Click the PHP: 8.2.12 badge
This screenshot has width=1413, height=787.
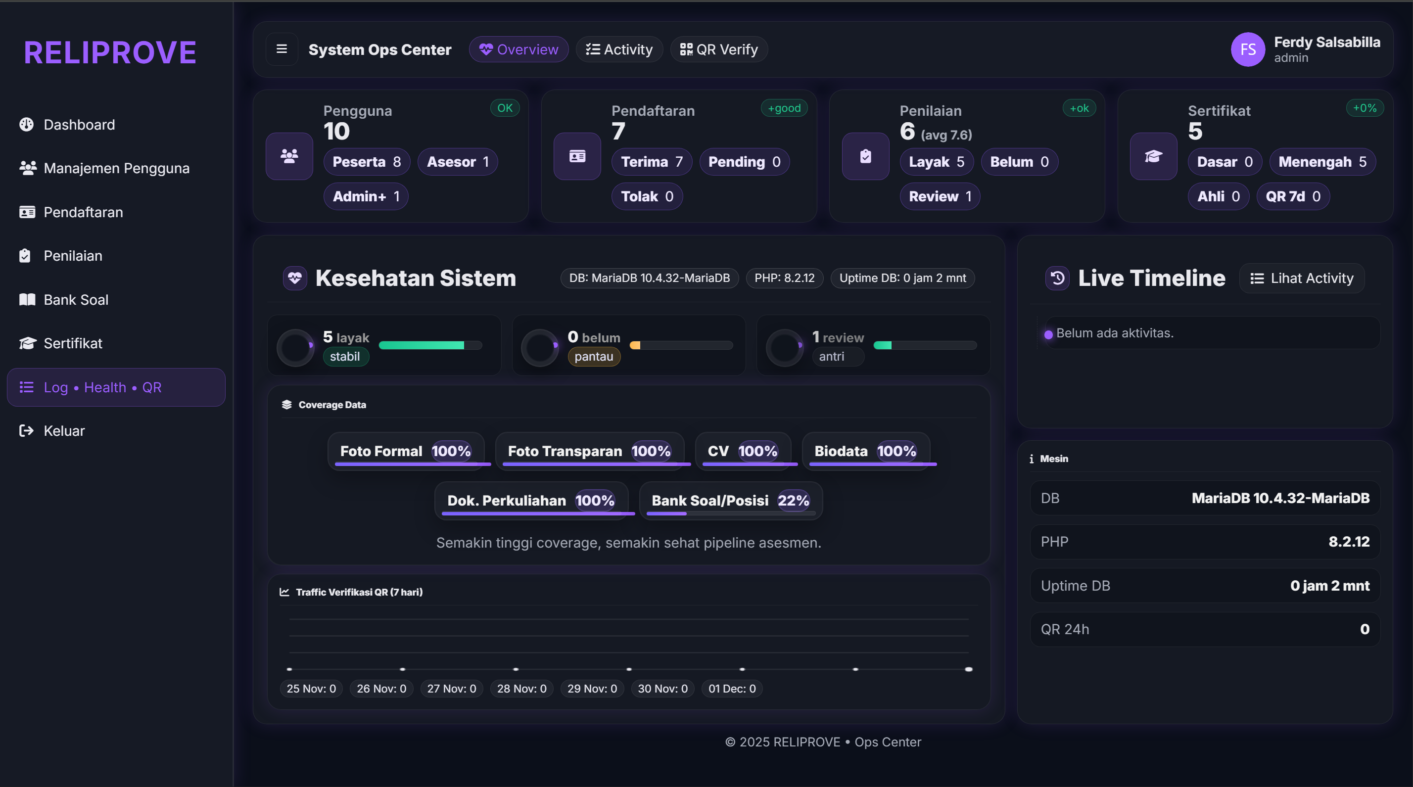pos(784,278)
